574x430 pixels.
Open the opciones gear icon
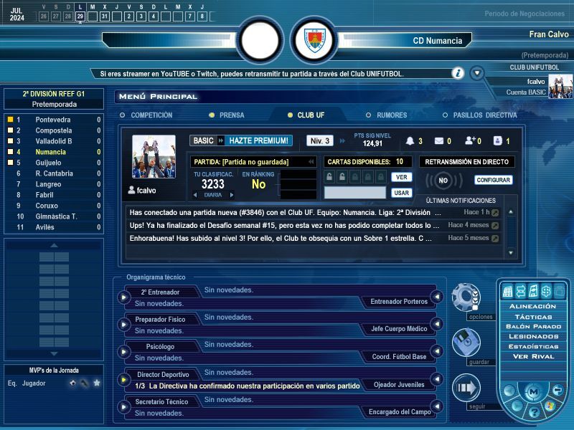tap(466, 297)
